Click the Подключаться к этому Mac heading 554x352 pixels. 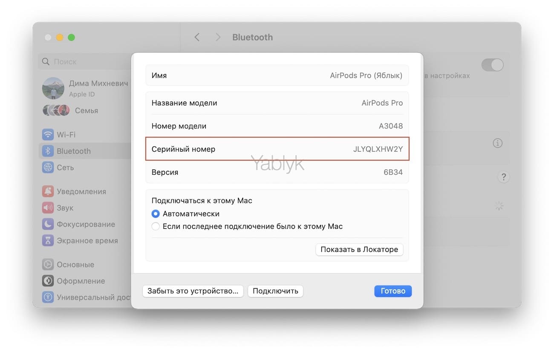click(x=202, y=200)
